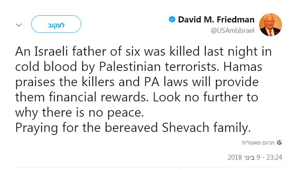292x170 pixels.
Task: Click the @USAmbIsrael handle
Action: click(x=232, y=30)
